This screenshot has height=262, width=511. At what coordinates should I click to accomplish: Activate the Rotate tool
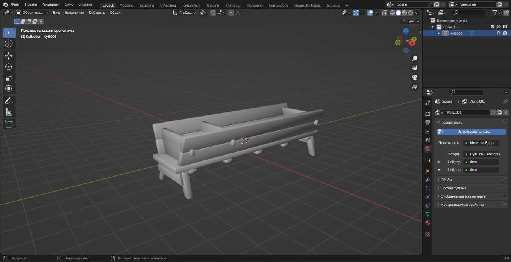coord(9,67)
